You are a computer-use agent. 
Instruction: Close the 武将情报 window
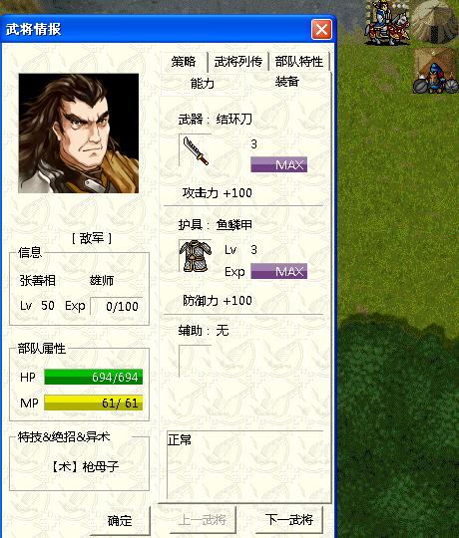click(321, 30)
